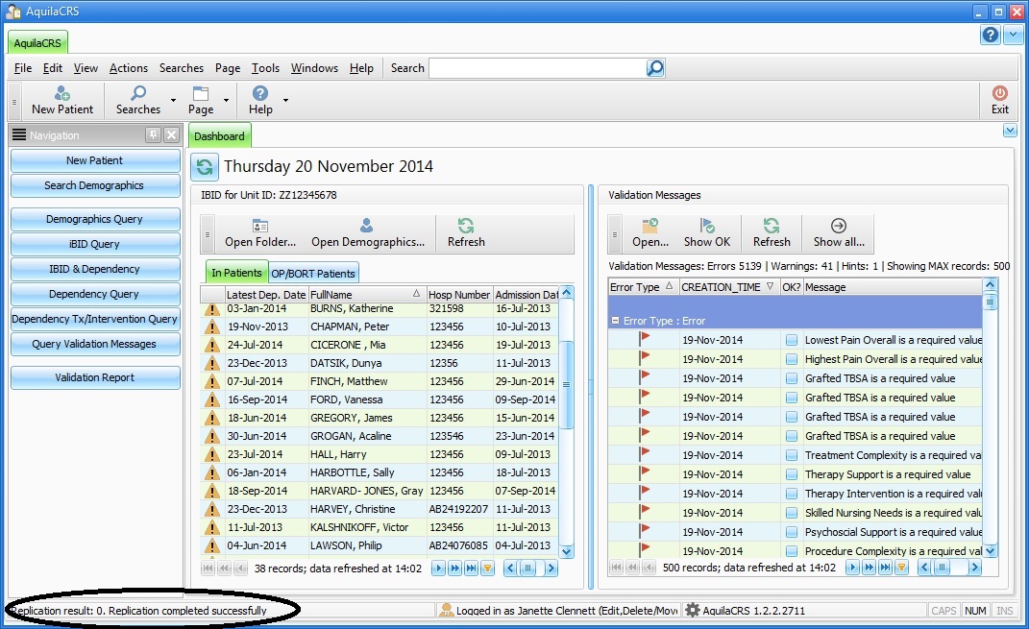Open the Actions menu
Image resolution: width=1029 pixels, height=629 pixels.
[128, 68]
